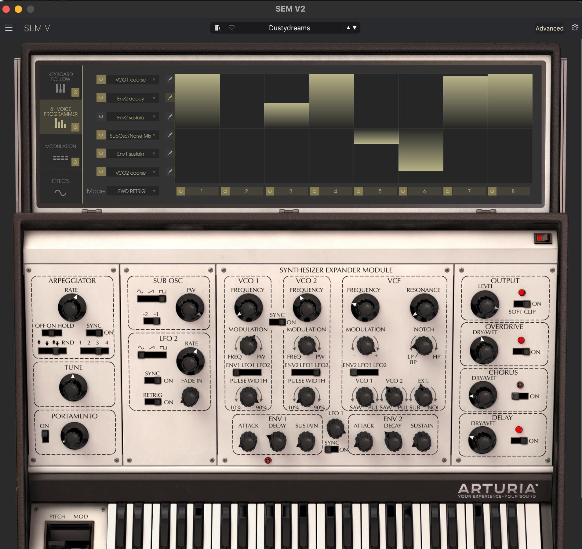The width and height of the screenshot is (582, 549).
Task: Toggle Keyboard Follow power button
Action: click(x=75, y=92)
